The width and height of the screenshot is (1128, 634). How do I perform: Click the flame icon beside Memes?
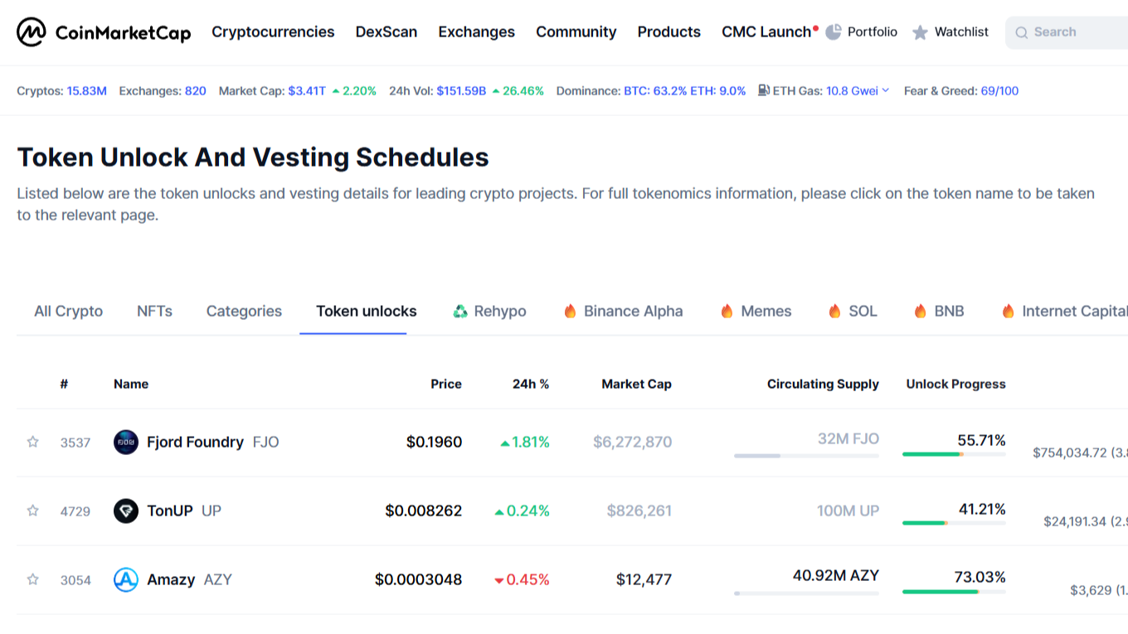(x=727, y=312)
